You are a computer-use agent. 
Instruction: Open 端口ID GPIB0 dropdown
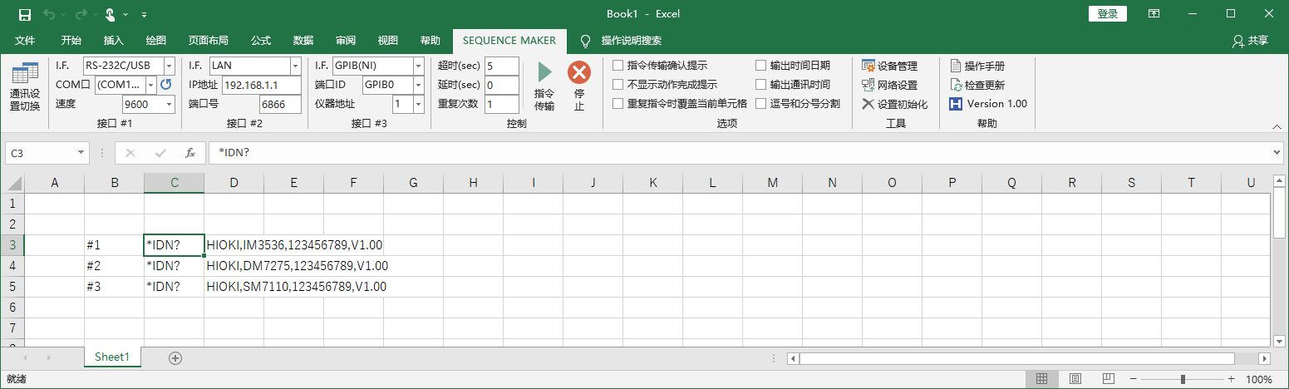coord(419,85)
